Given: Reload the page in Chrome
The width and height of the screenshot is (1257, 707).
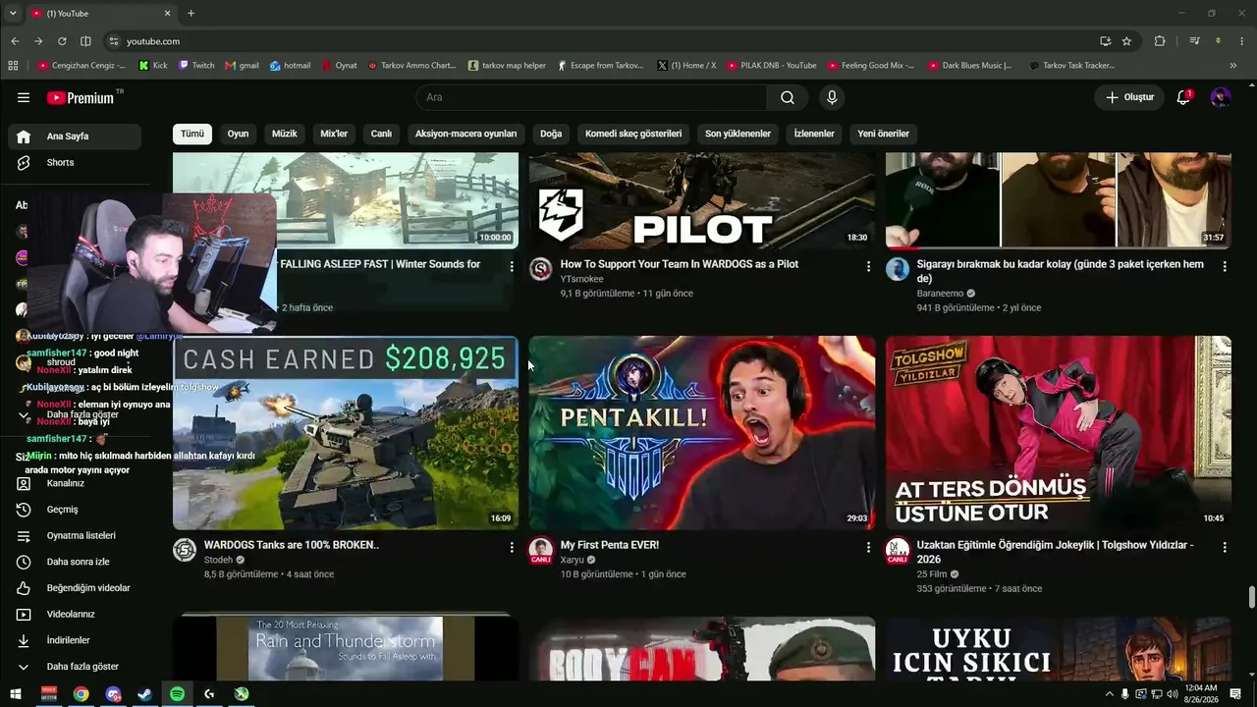Looking at the screenshot, I should pyautogui.click(x=62, y=41).
